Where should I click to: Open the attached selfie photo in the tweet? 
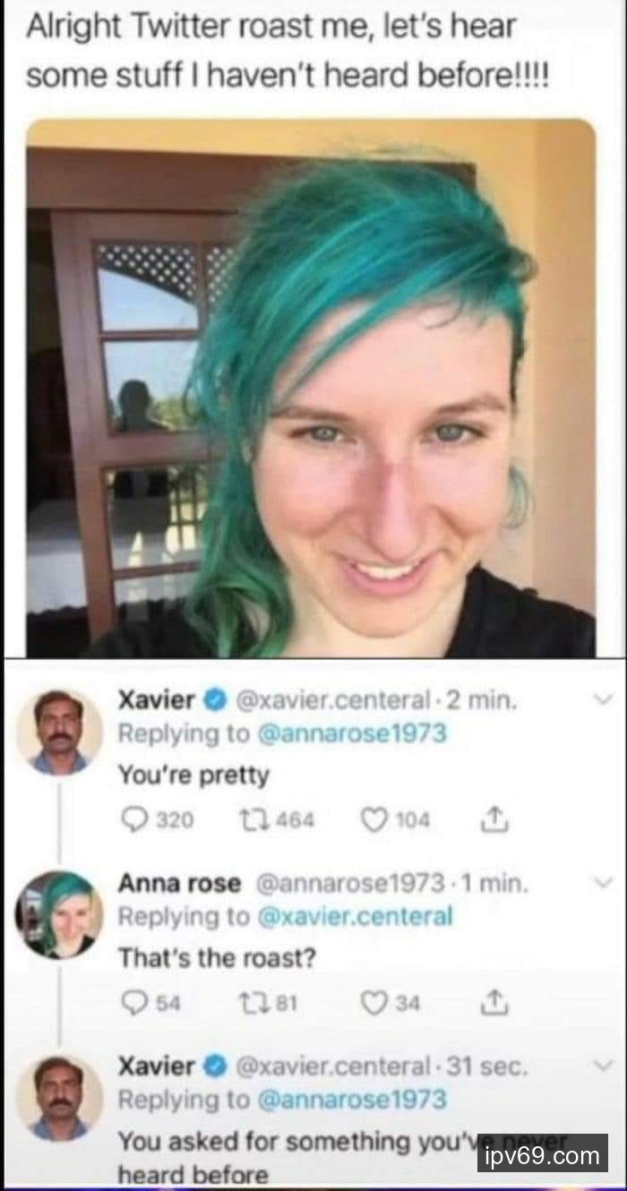[x=311, y=389]
